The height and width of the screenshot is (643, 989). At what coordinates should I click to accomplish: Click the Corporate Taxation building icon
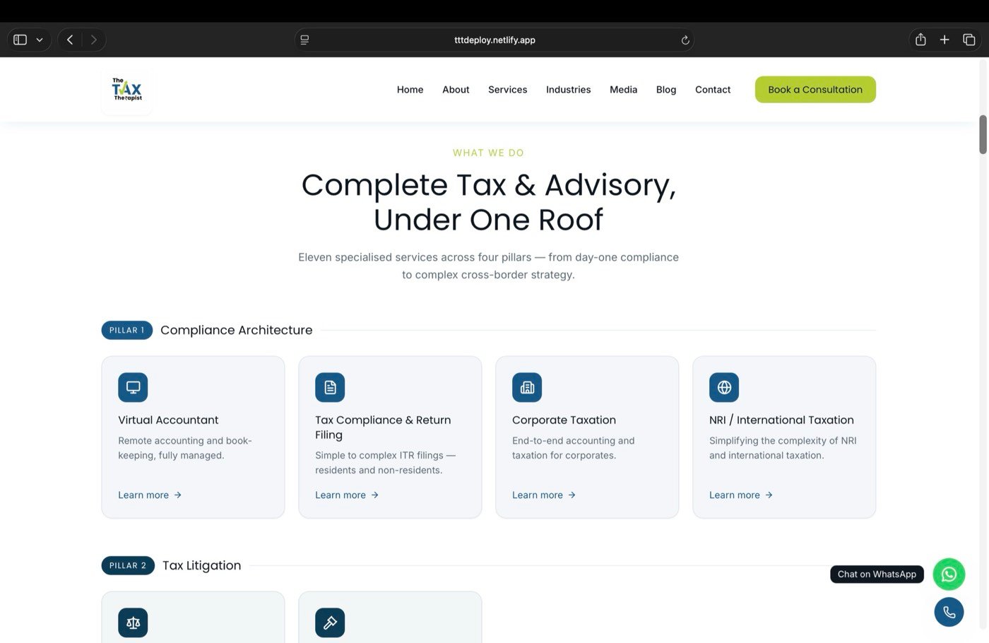pyautogui.click(x=527, y=387)
